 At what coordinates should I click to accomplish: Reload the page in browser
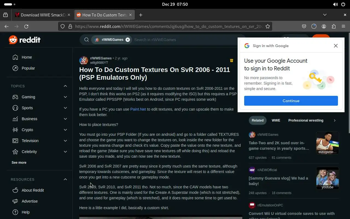pyautogui.click(x=26, y=26)
